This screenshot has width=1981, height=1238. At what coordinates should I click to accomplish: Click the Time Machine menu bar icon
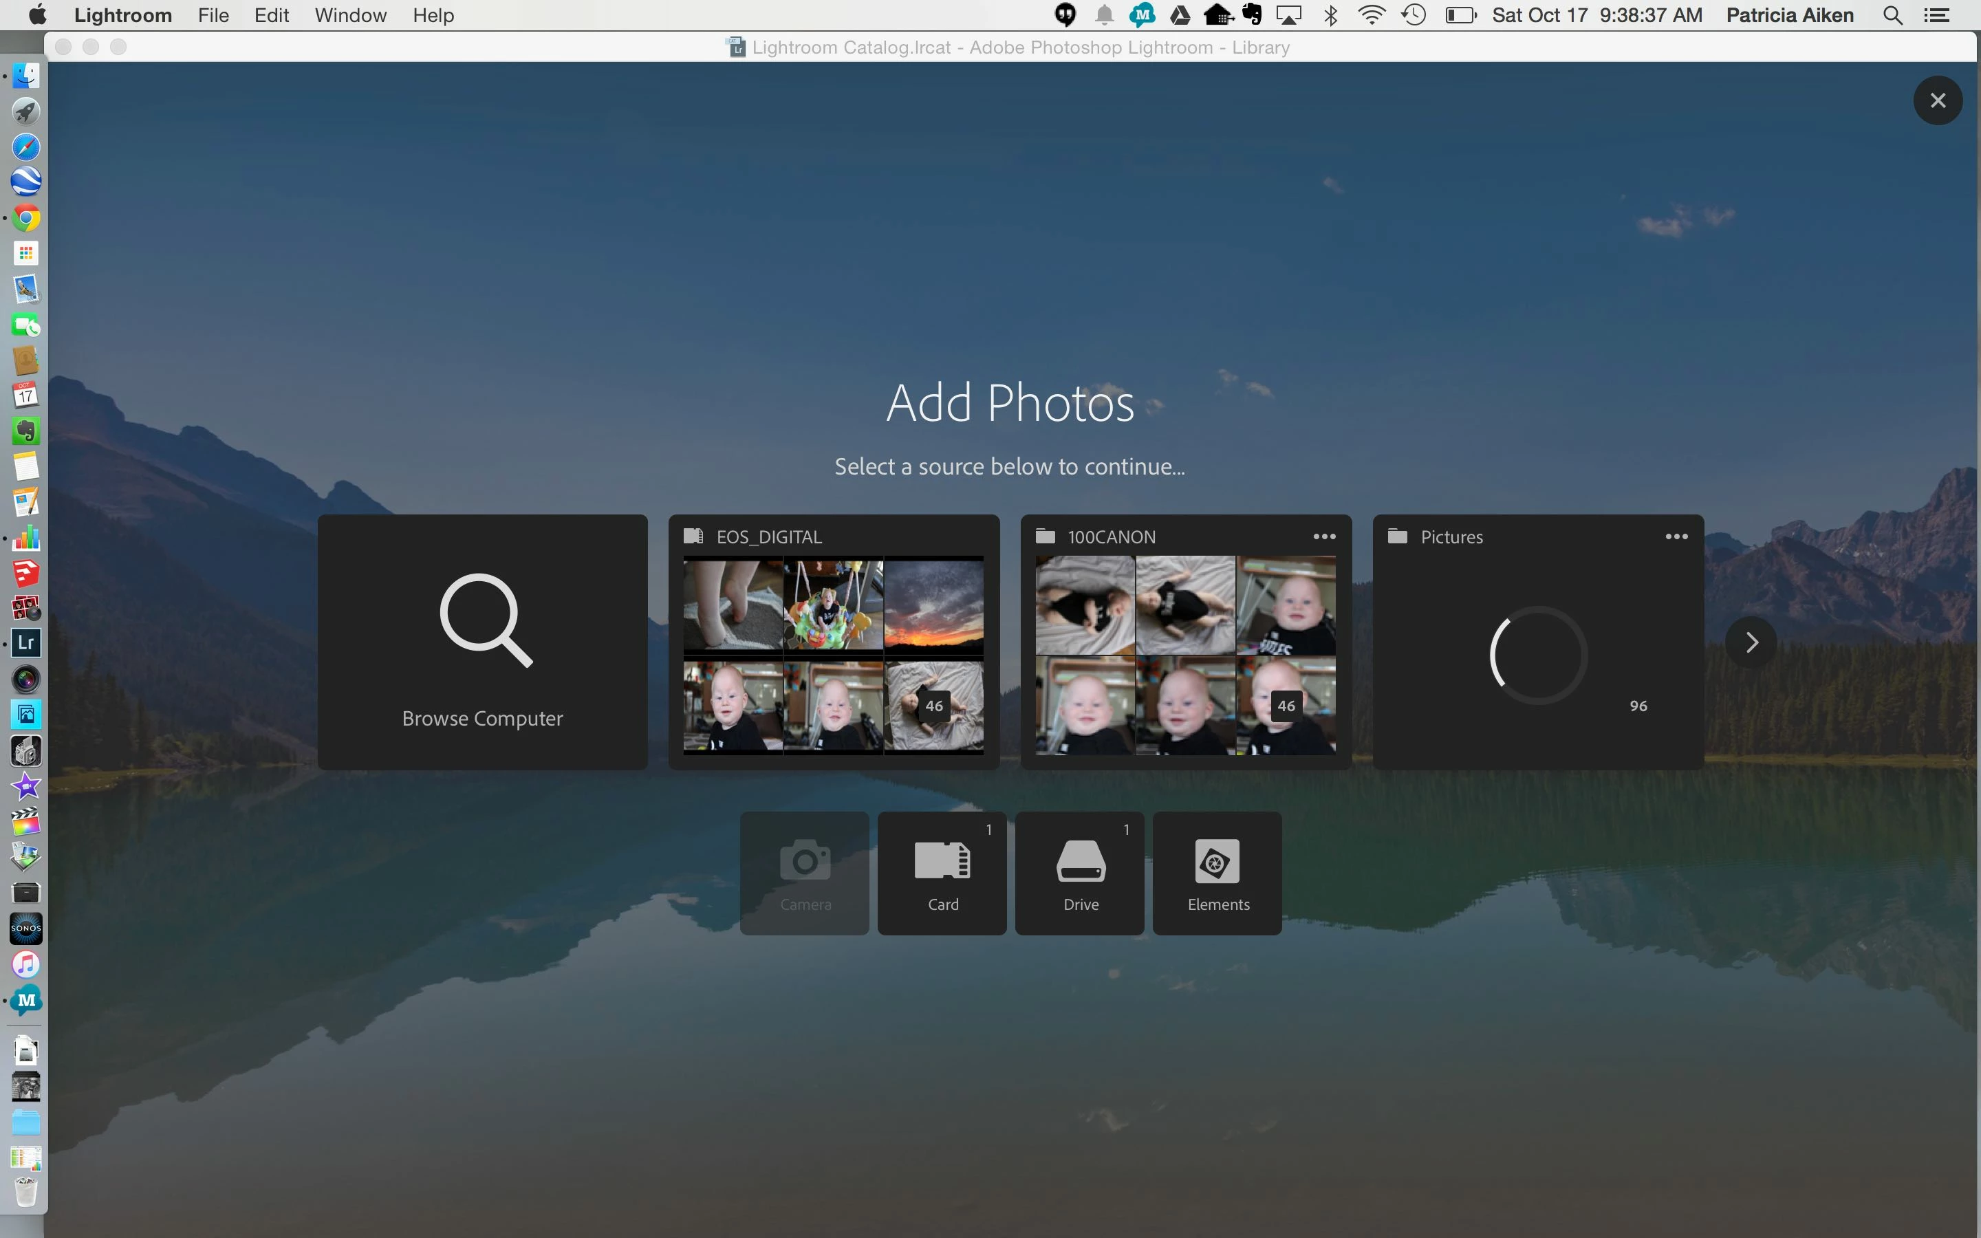coord(1414,16)
